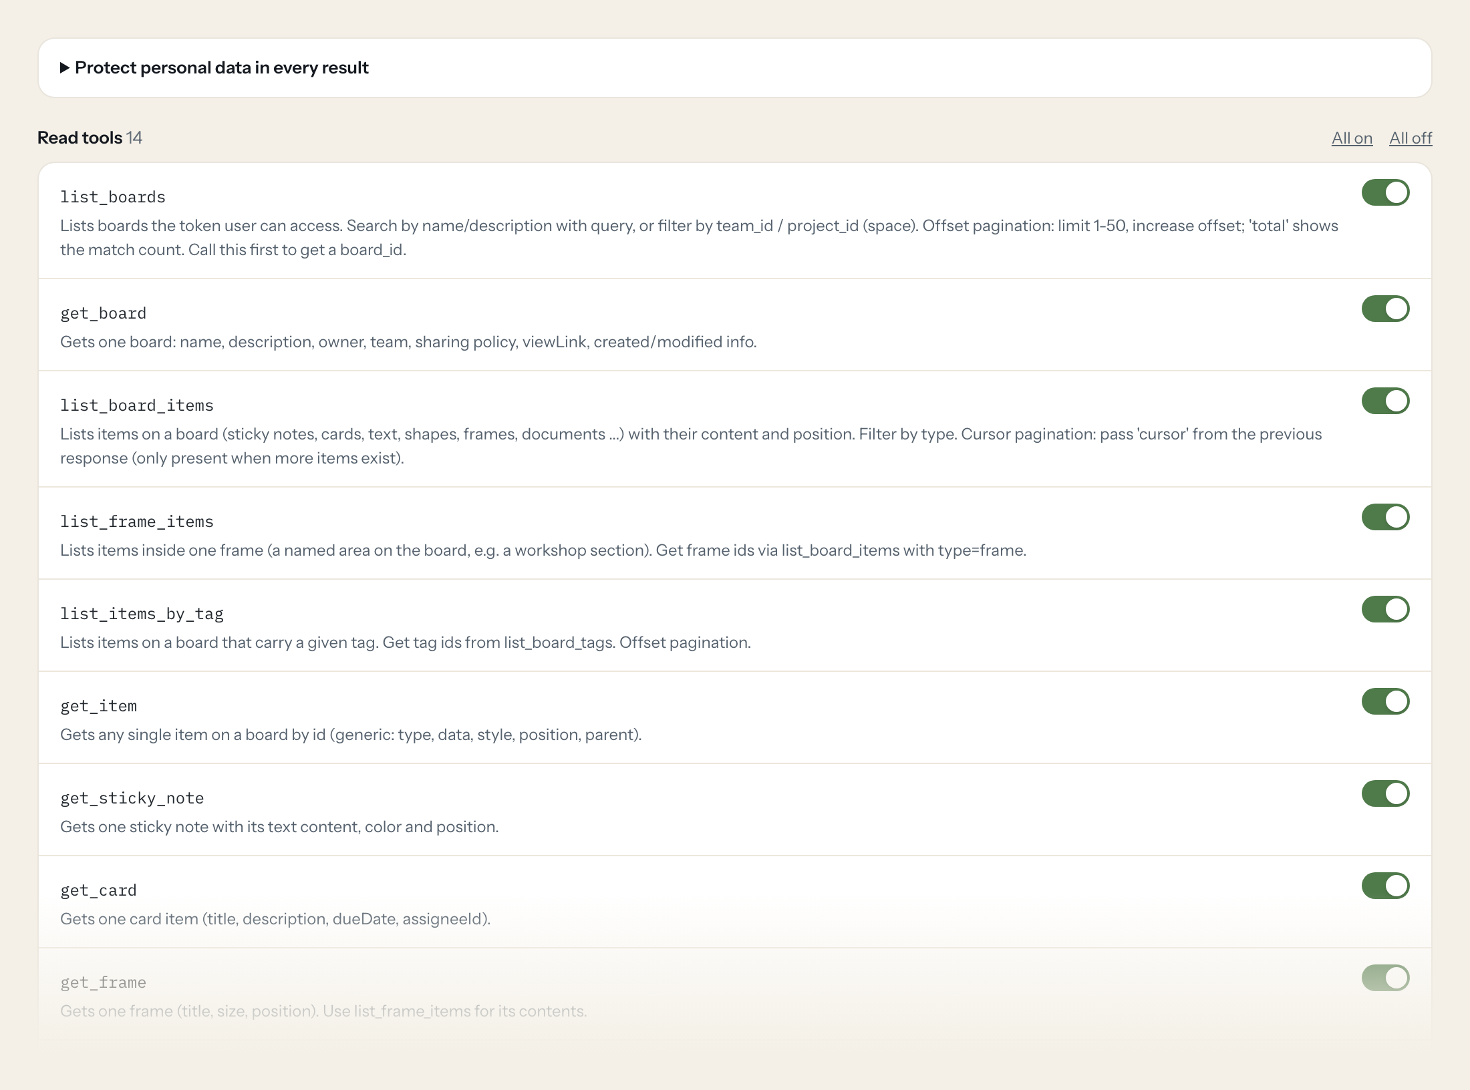Toggle the list_board_items switch
Image resolution: width=1470 pixels, height=1090 pixels.
pyautogui.click(x=1385, y=401)
